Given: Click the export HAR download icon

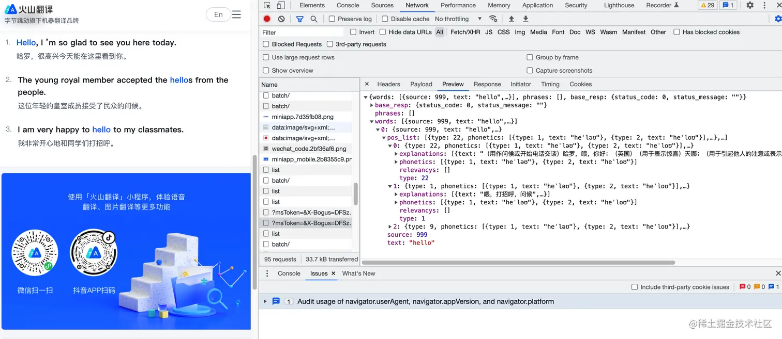Looking at the screenshot, I should [x=525, y=19].
